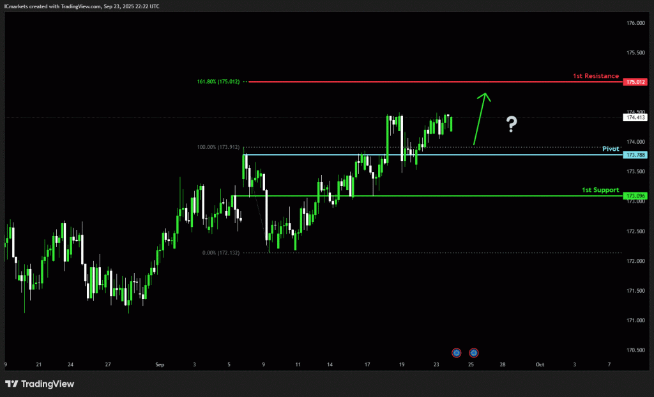
Task: Click the blue 173.788 pivot price tag
Action: pyautogui.click(x=634, y=155)
